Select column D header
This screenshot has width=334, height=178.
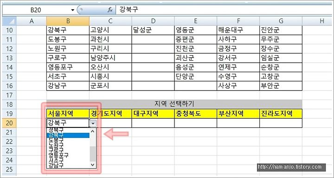click(153, 21)
